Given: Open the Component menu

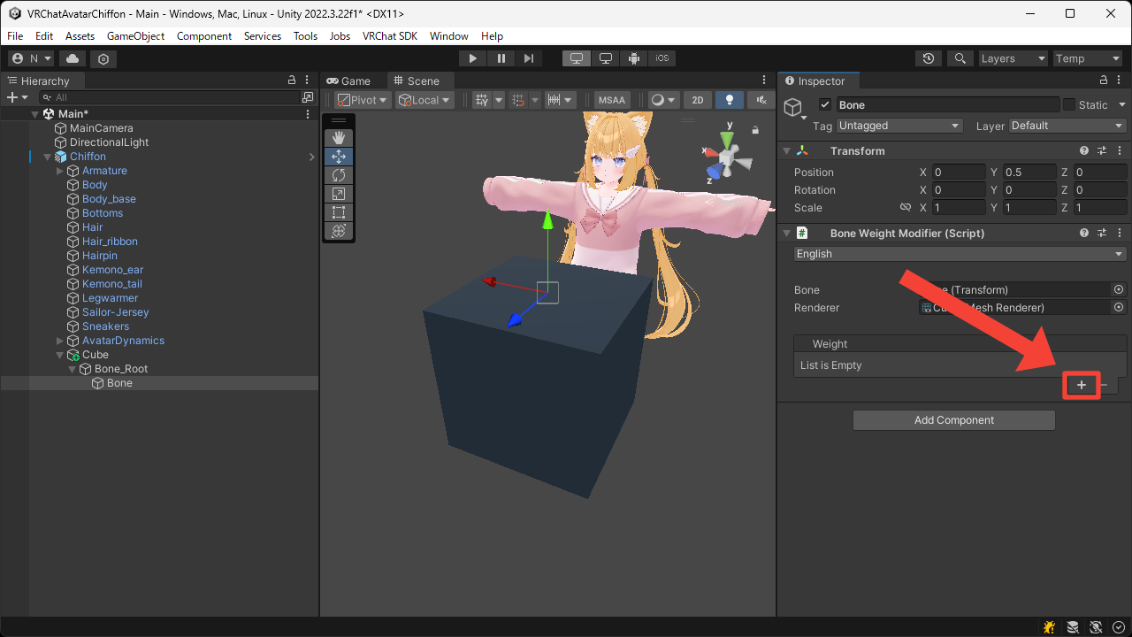Looking at the screenshot, I should pos(204,36).
